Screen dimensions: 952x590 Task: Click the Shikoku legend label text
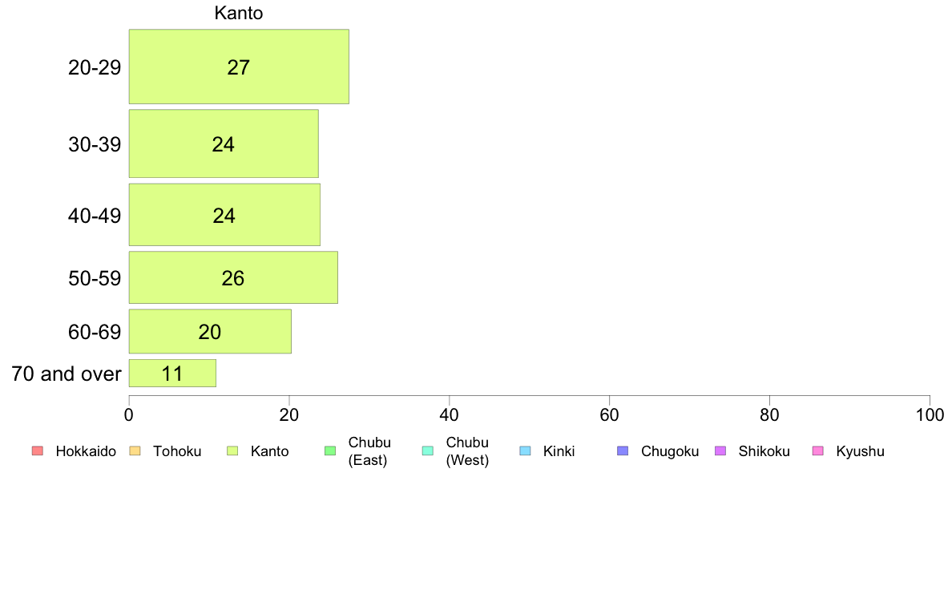coord(764,451)
